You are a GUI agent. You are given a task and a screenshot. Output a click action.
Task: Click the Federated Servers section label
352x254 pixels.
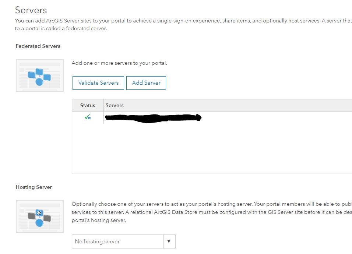pos(38,46)
